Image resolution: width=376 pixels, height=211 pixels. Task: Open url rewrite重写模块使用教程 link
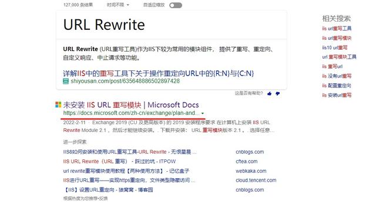[x=126, y=171]
